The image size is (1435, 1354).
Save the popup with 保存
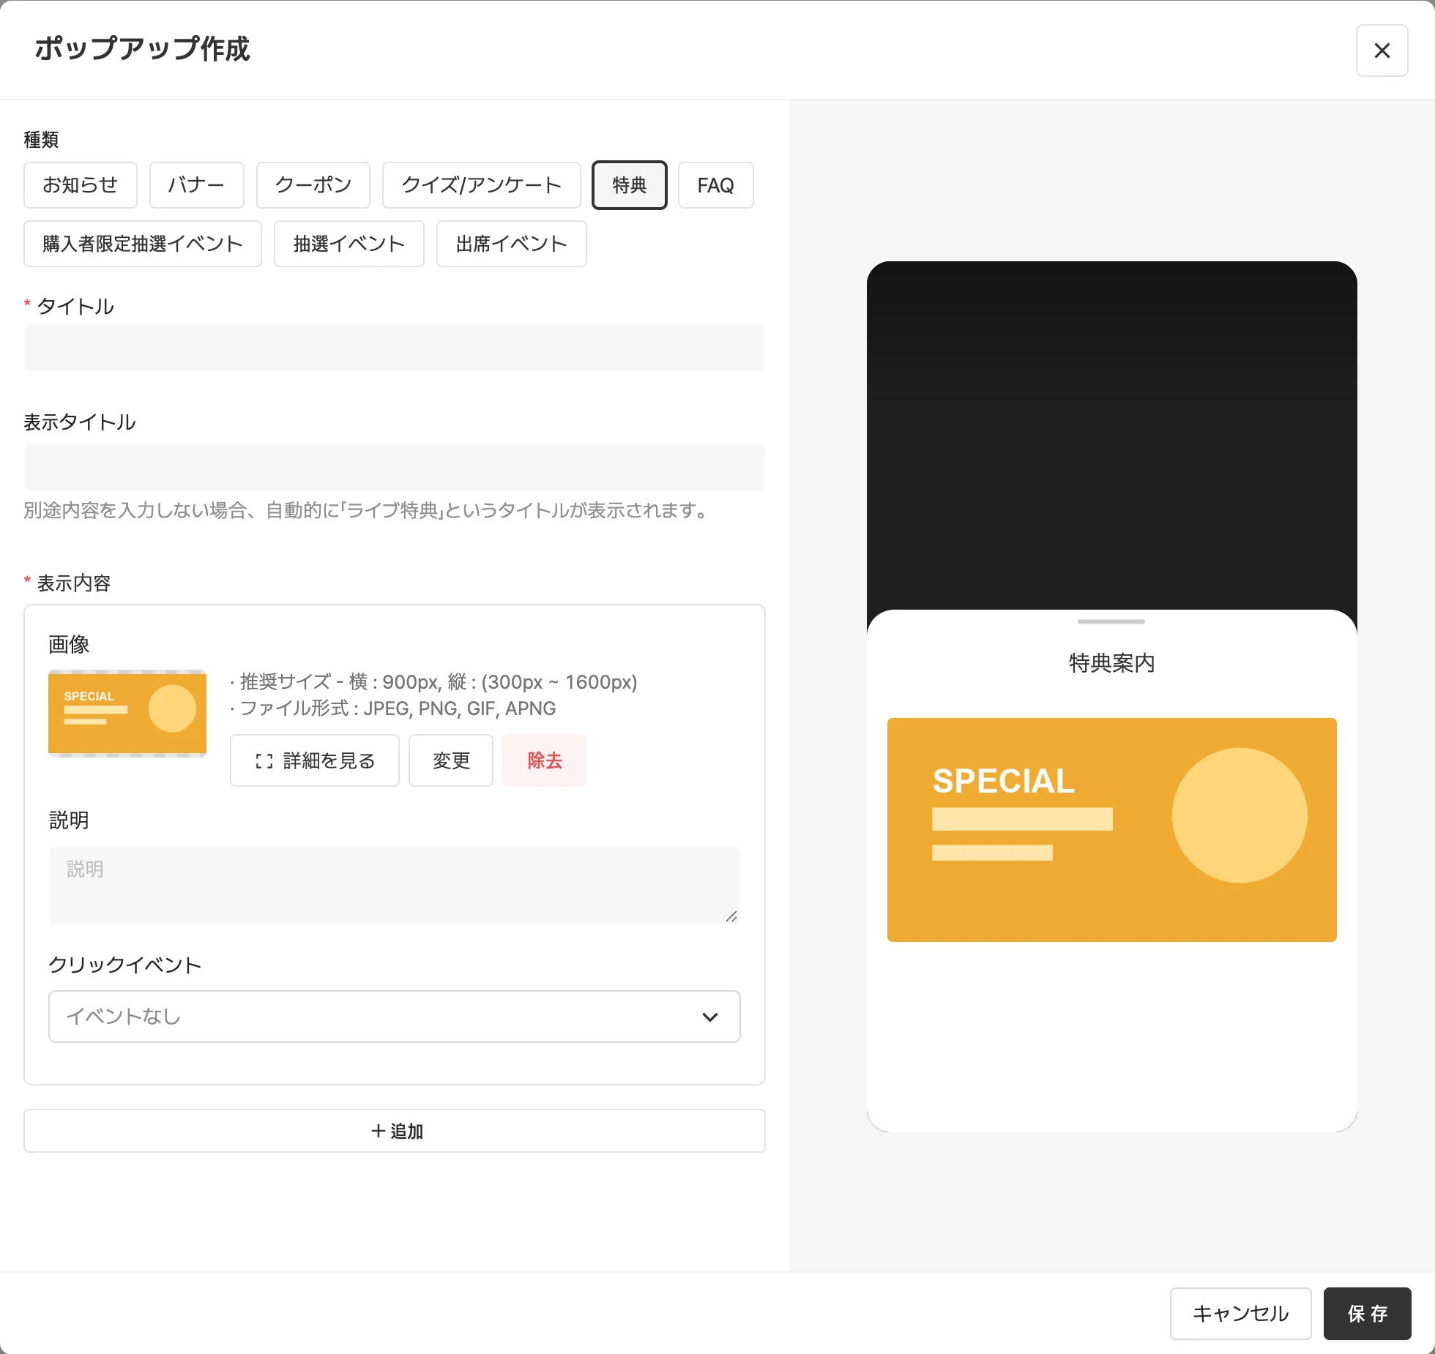pyautogui.click(x=1367, y=1314)
